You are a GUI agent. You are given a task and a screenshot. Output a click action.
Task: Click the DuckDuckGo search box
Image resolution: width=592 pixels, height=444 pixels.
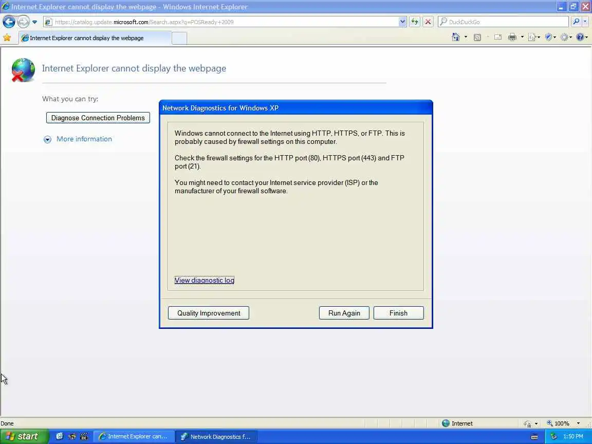[503, 22]
